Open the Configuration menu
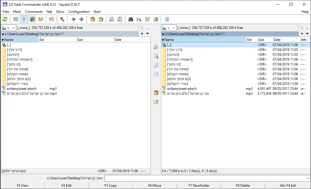The width and height of the screenshot is (311, 189). [79, 12]
